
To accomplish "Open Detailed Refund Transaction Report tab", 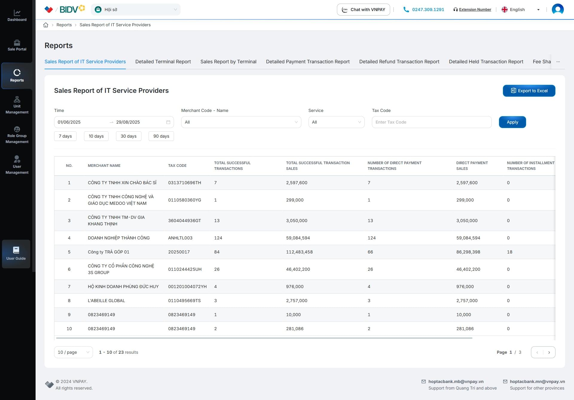I will pyautogui.click(x=399, y=62).
